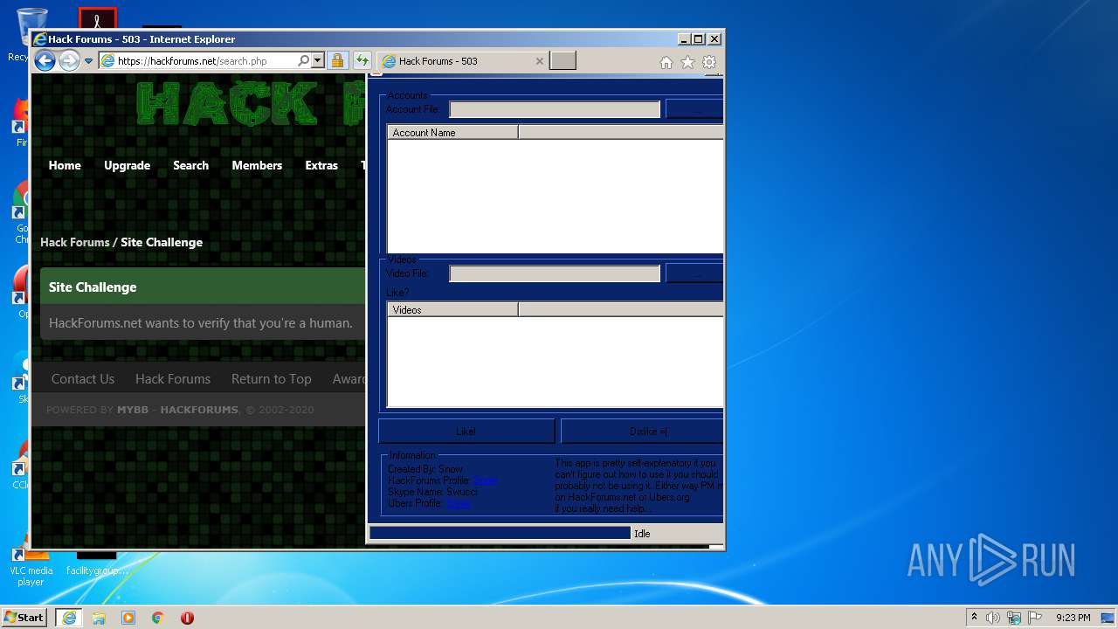
Task: Open a new blank tab
Action: [562, 61]
